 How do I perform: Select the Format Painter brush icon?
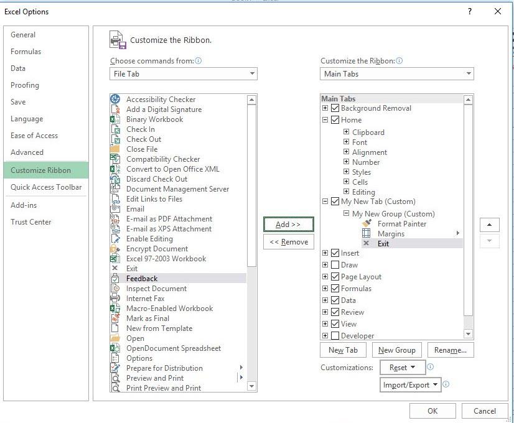pos(367,223)
